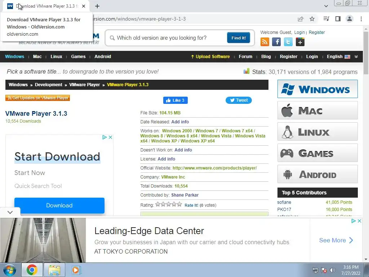Click the Login link beside Welcome Guest

(x=299, y=32)
